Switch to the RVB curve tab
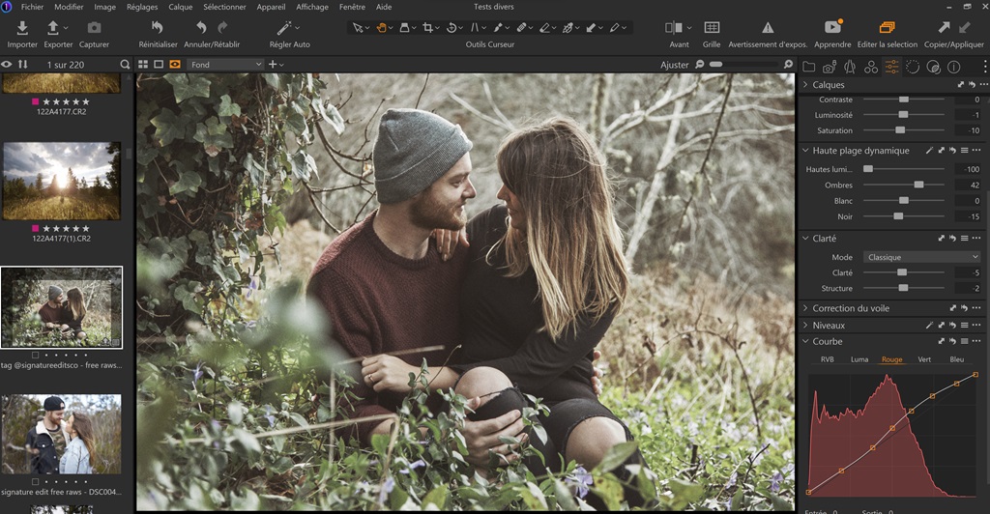The width and height of the screenshot is (990, 514). pos(828,359)
